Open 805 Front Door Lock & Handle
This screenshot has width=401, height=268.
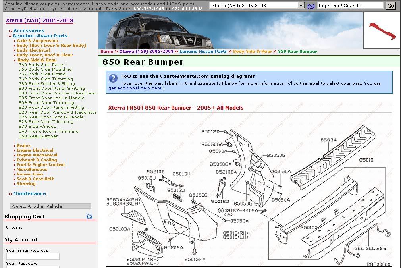tap(51, 98)
